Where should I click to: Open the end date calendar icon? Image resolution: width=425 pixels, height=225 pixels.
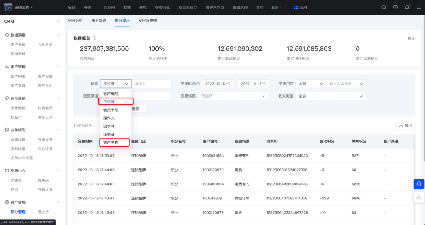coord(264,84)
